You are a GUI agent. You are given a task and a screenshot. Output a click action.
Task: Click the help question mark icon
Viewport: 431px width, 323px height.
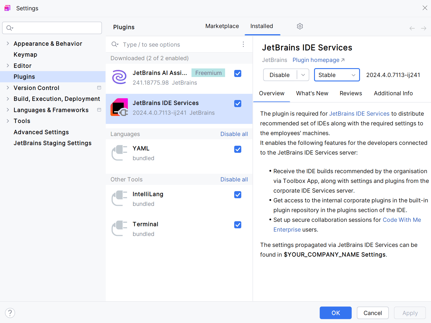[10, 313]
